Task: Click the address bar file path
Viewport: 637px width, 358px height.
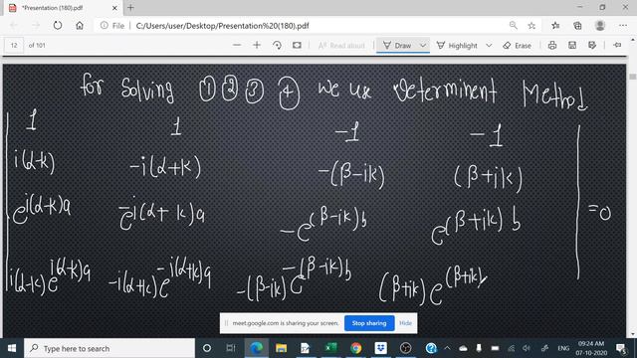Action: point(222,26)
